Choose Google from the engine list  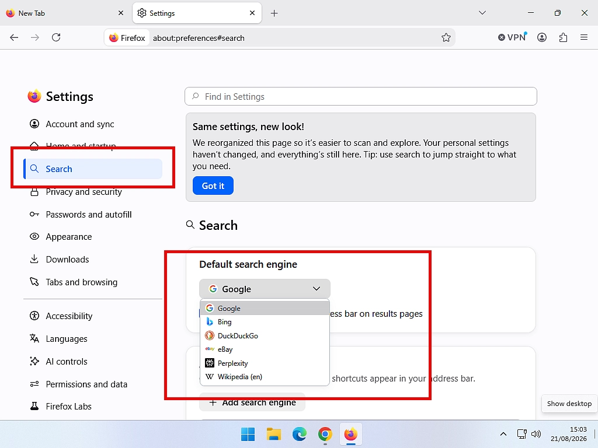265,308
